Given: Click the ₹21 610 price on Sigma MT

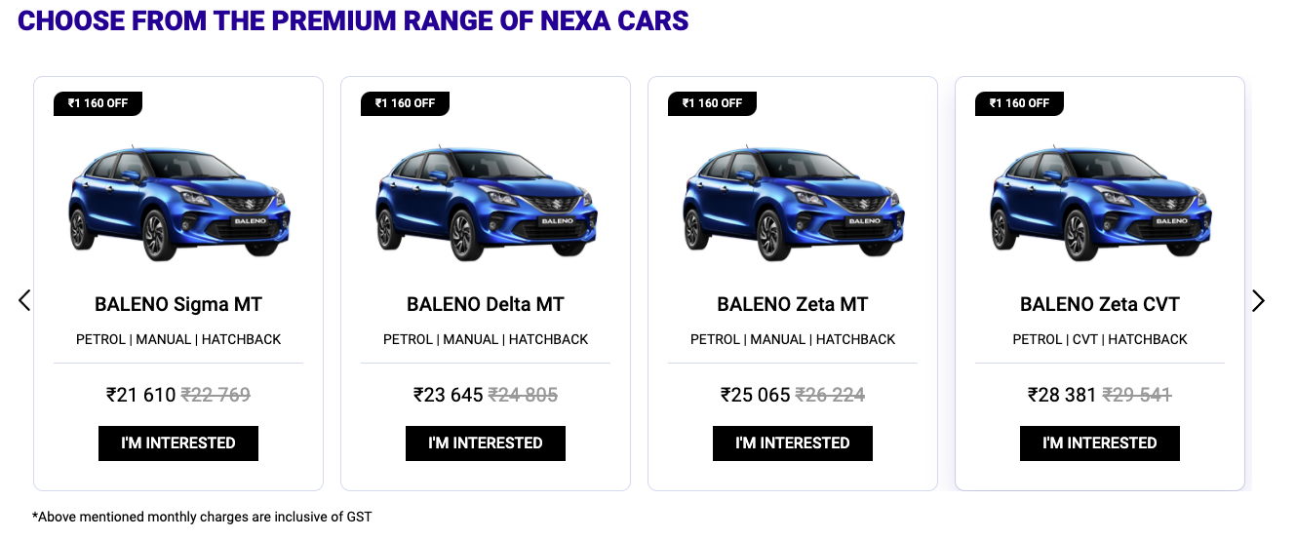Looking at the screenshot, I should pyautogui.click(x=141, y=395).
